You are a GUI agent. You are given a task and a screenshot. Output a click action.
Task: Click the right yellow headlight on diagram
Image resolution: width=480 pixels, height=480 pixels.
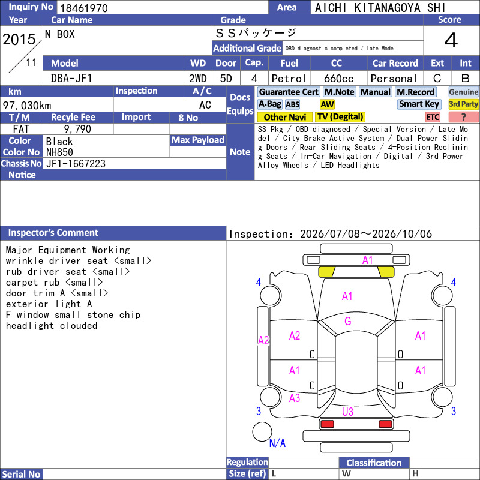click(x=386, y=272)
